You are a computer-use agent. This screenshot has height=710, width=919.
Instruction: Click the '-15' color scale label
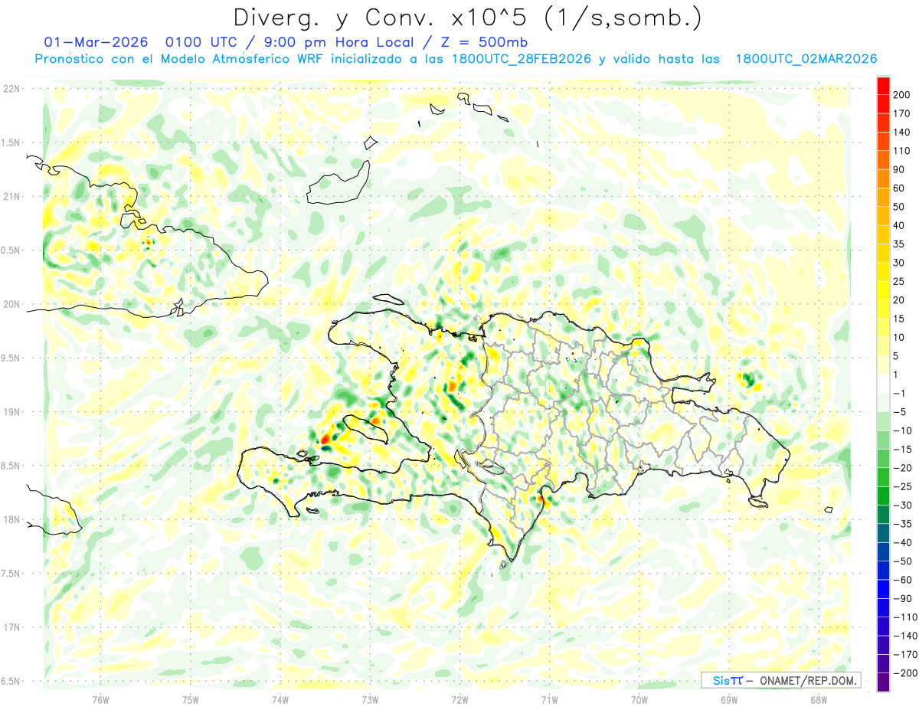point(902,449)
